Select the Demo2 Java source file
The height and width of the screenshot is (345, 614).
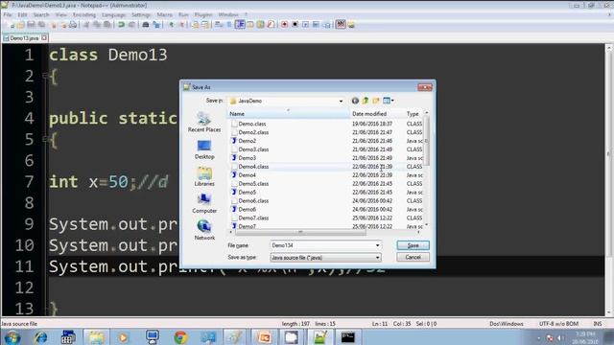coord(248,141)
